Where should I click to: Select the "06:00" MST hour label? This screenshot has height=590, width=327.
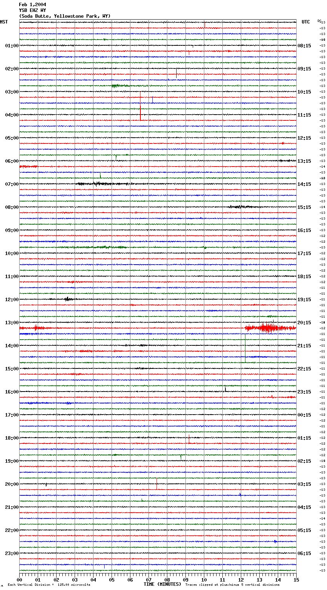coord(12,161)
